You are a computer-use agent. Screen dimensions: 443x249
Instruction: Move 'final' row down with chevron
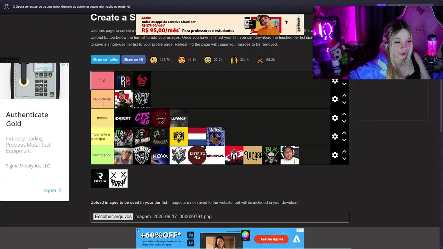pyautogui.click(x=344, y=84)
